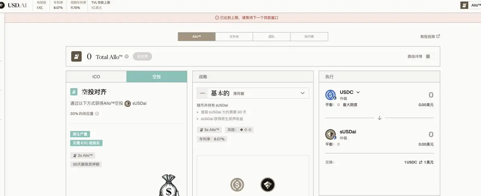Screen dimensions: 481x196
Task: Open the 排行榜 tab
Action: tap(309, 36)
